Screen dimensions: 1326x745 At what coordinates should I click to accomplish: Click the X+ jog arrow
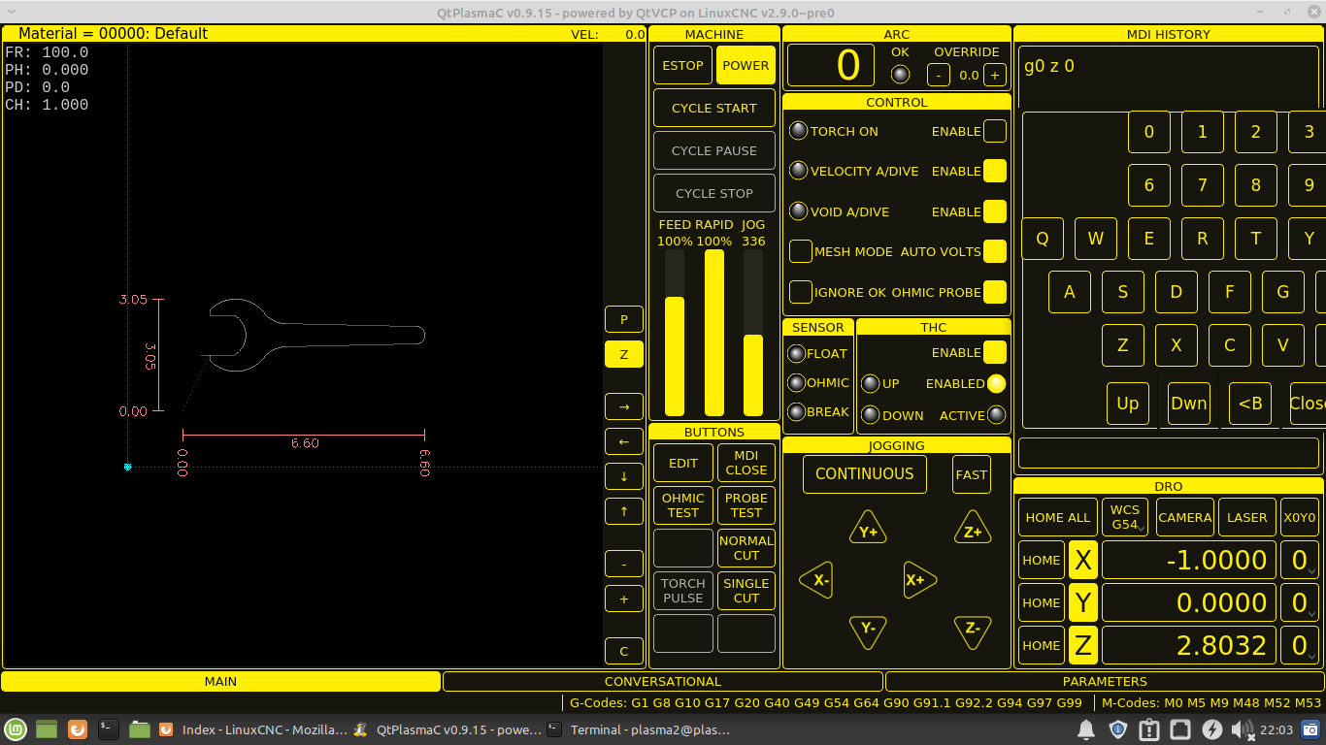[x=918, y=580]
